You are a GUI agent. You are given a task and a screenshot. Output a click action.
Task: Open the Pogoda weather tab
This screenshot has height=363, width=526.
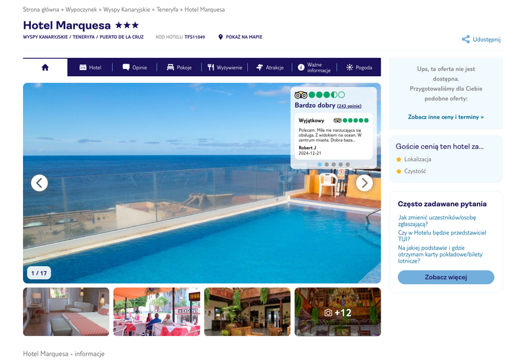tap(359, 68)
